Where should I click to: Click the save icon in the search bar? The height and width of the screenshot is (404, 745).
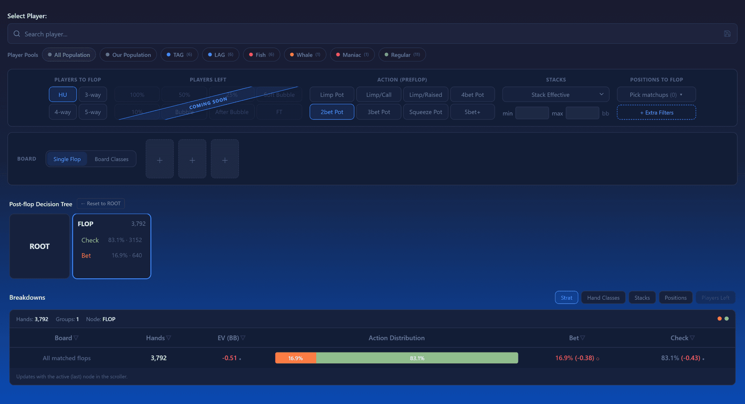727,34
